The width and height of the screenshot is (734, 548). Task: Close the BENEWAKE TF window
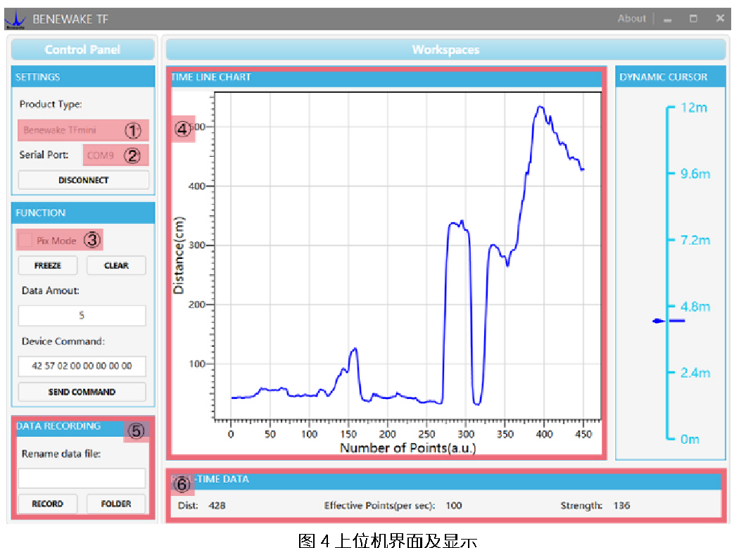pos(720,18)
